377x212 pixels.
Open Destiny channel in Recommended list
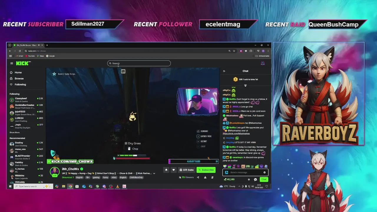coord(26,144)
